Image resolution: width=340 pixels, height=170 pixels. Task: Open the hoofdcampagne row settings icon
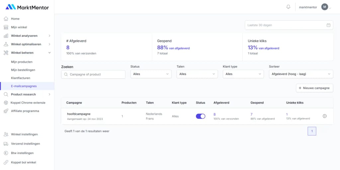click(325, 116)
